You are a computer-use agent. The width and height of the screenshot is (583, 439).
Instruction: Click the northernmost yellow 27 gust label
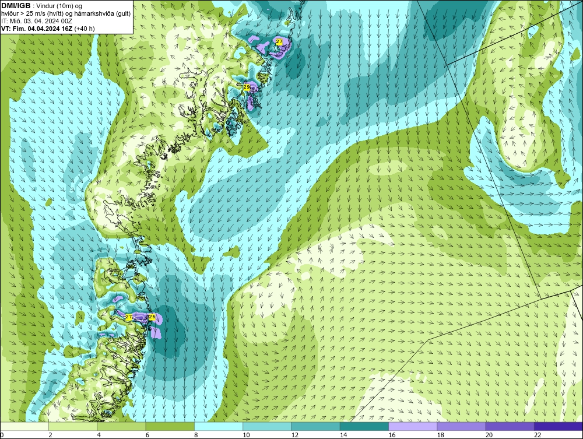click(x=279, y=41)
